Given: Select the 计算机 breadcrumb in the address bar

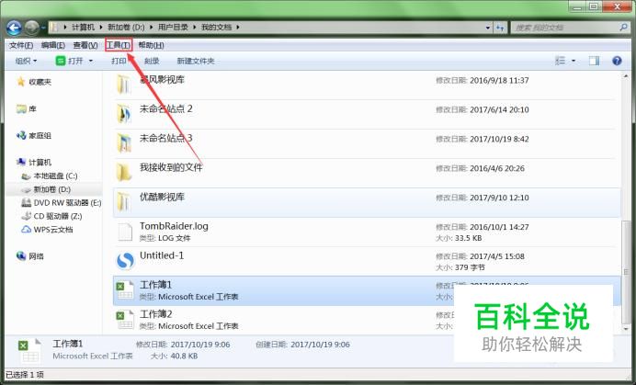Looking at the screenshot, I should [x=83, y=28].
